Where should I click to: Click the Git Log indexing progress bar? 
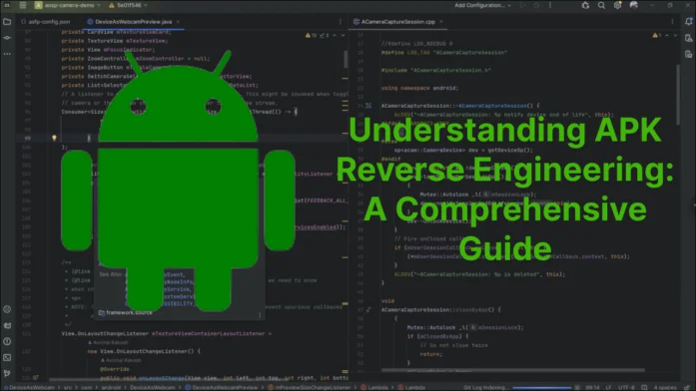(x=542, y=388)
